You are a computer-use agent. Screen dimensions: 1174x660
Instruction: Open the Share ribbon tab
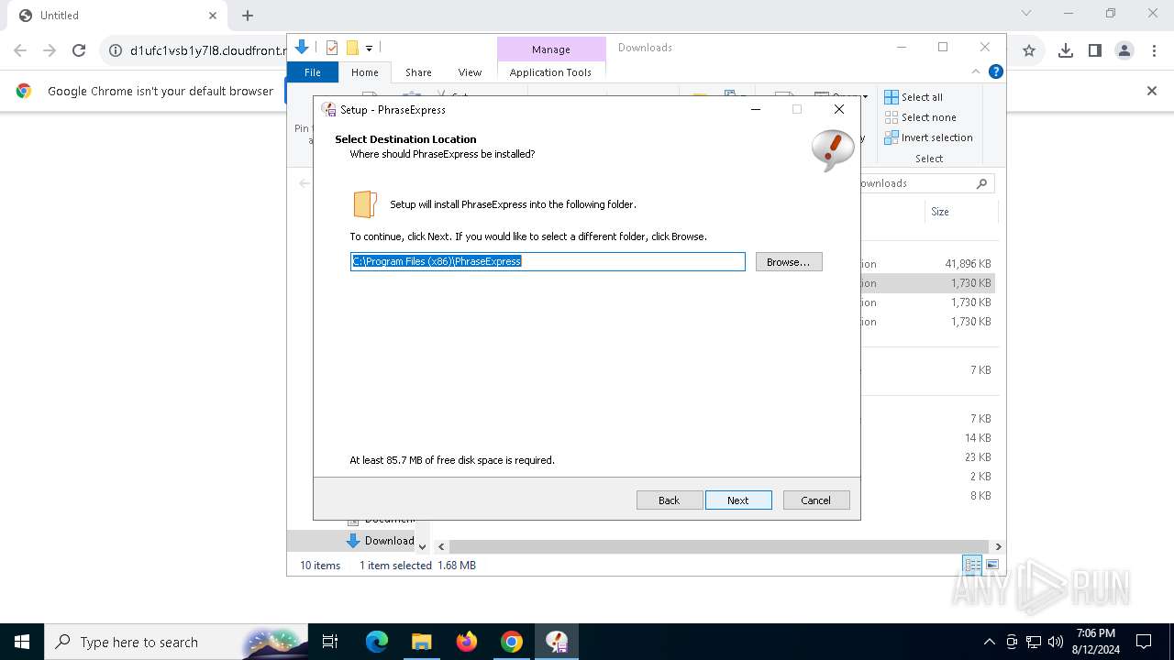pos(418,72)
